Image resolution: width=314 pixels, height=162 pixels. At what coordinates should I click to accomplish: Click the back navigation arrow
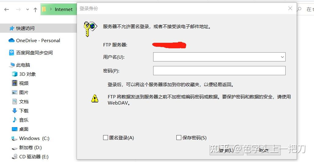tap(7, 9)
